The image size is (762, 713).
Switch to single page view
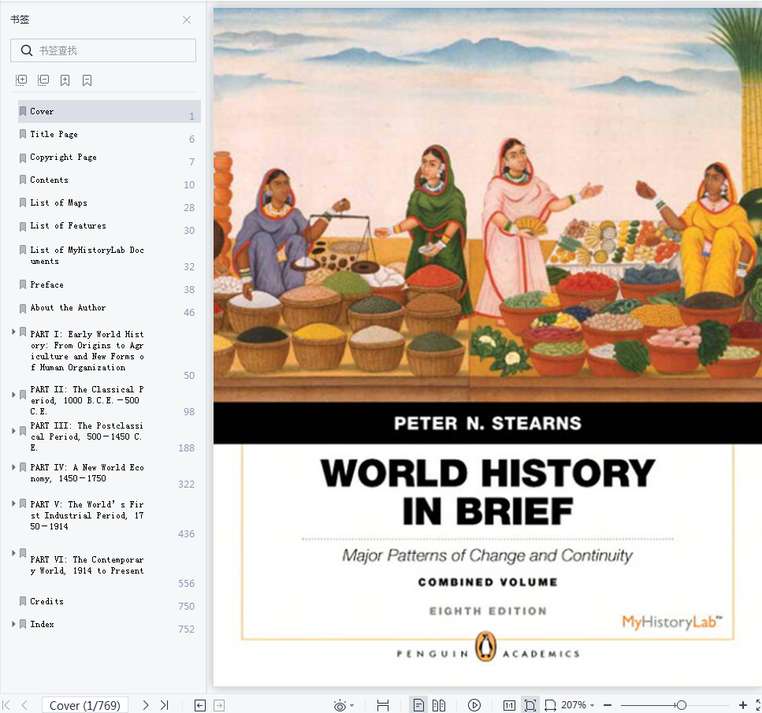[x=418, y=705]
